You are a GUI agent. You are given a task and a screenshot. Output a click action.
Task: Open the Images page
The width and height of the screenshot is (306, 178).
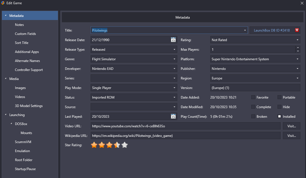click(20, 88)
